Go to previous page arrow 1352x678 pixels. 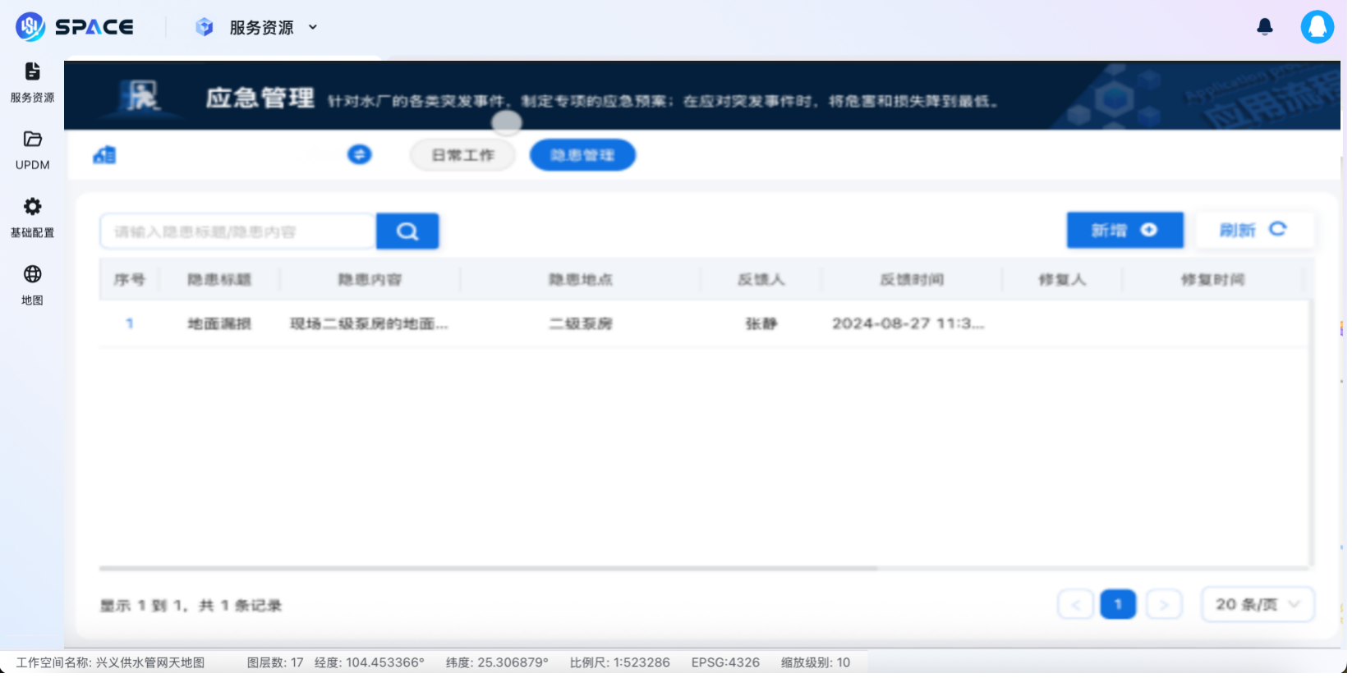(1076, 605)
